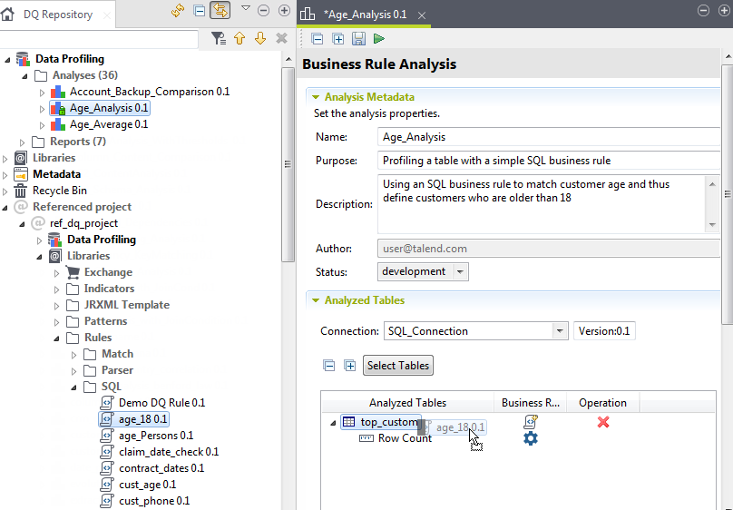Select the claim_date_check 0.1 rule
Screen dimensions: 733x510
[x=168, y=452]
